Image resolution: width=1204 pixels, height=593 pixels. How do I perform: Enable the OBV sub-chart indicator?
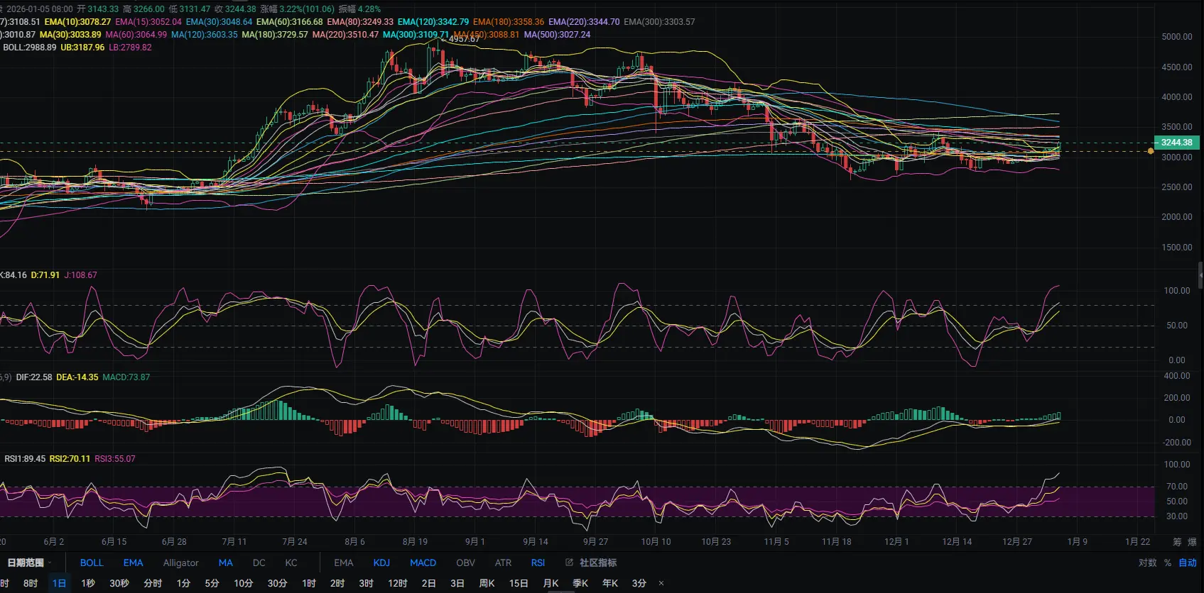coord(466,562)
